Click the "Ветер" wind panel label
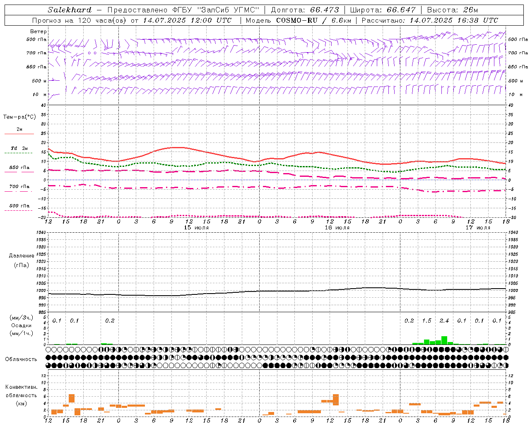 [39, 31]
